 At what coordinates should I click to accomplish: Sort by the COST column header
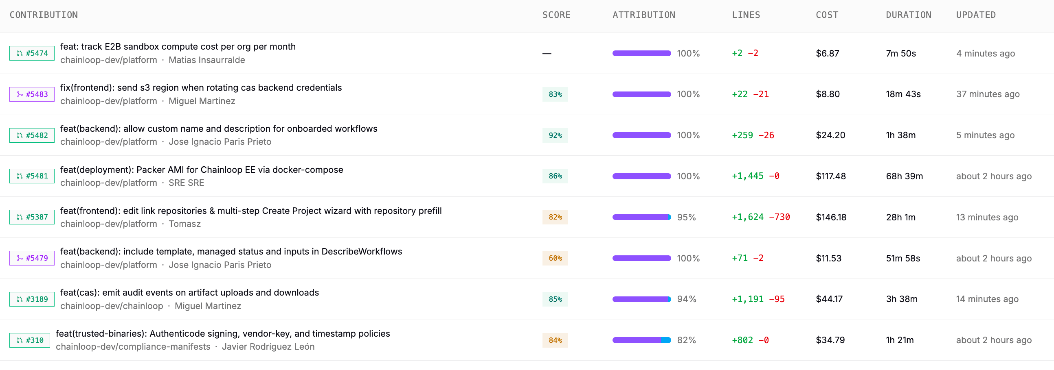827,15
